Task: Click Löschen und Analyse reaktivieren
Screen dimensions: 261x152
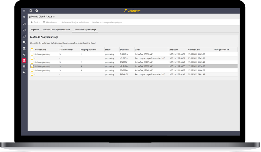Action: [75, 22]
